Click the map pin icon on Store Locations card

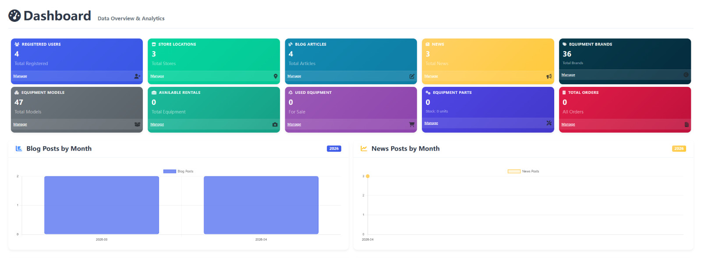coord(276,76)
